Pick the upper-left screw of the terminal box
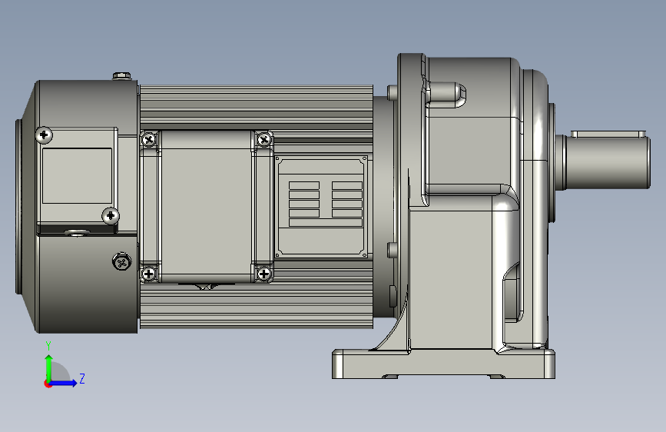Image resolution: width=666 pixels, height=432 pixels. [149, 139]
